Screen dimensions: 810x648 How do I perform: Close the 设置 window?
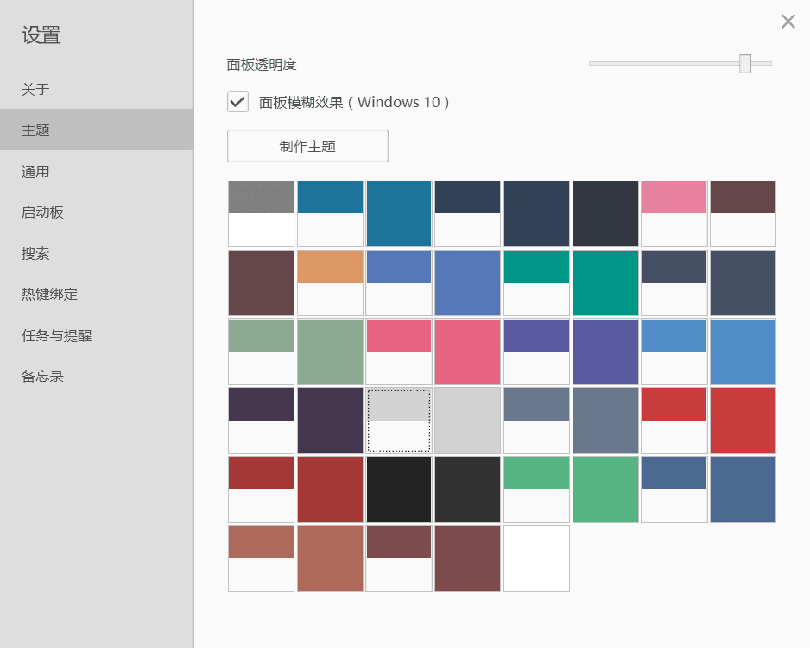point(788,22)
